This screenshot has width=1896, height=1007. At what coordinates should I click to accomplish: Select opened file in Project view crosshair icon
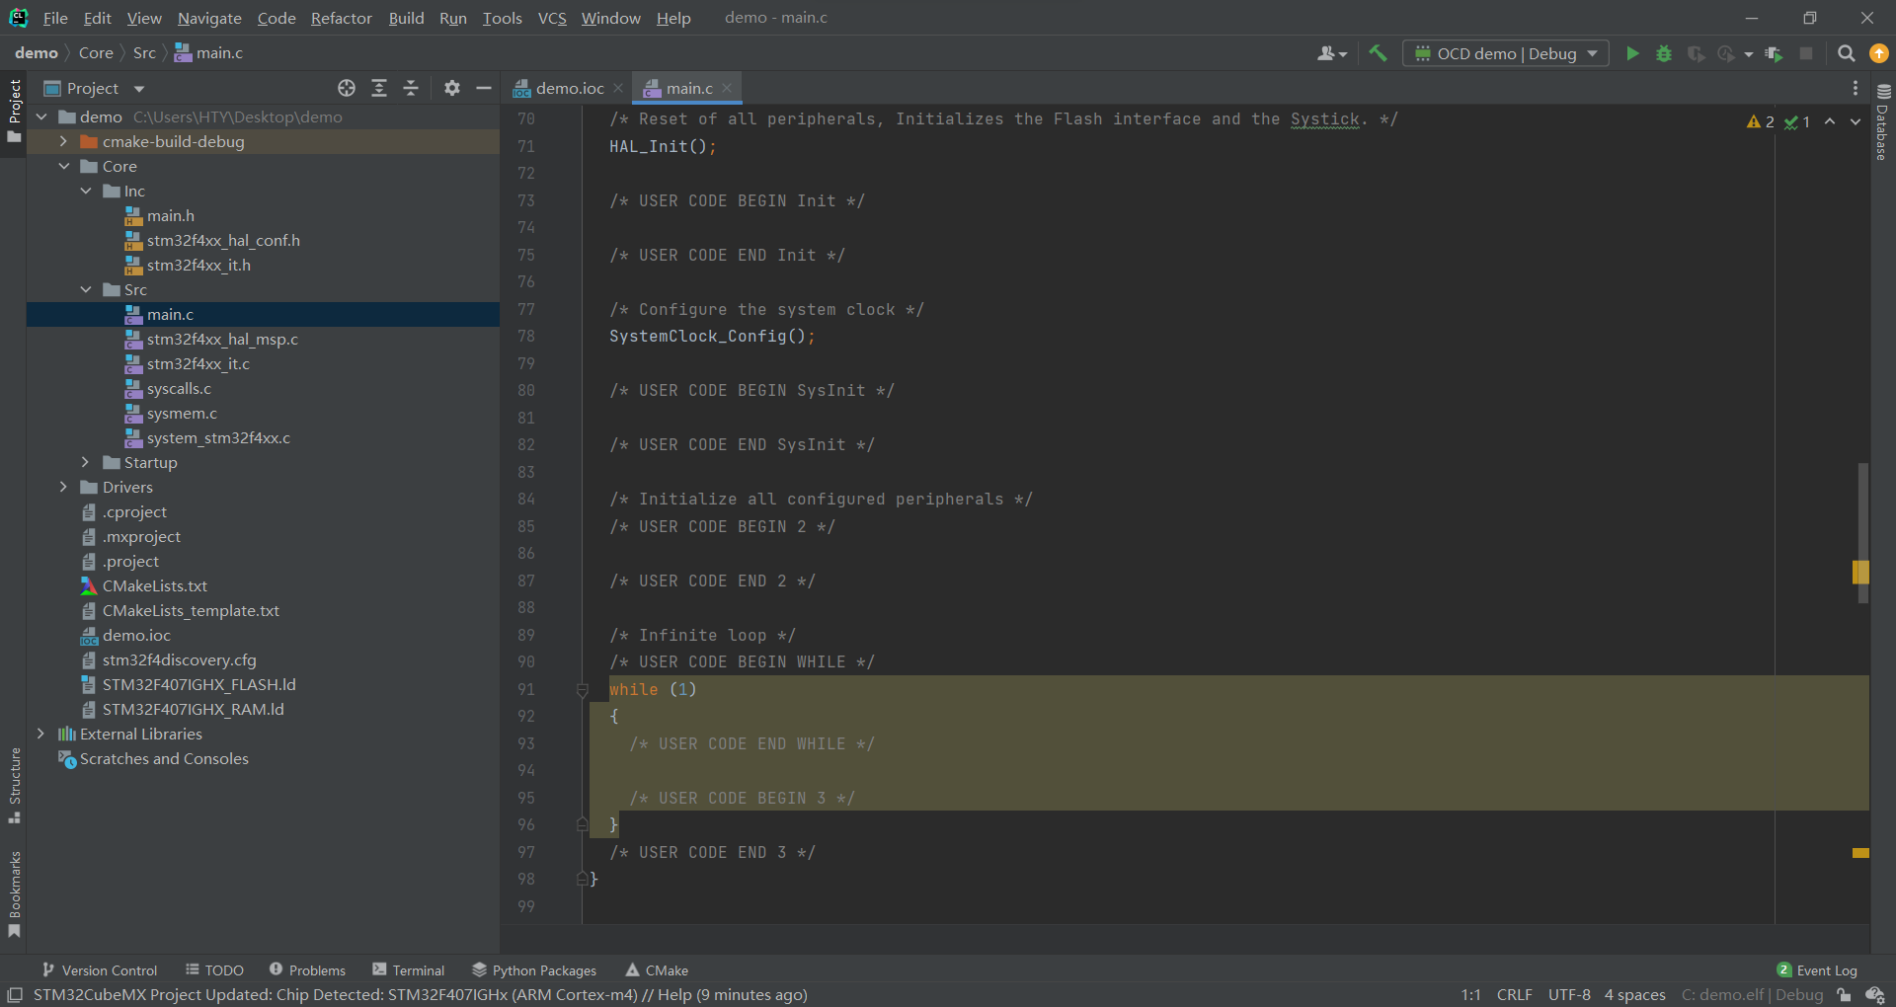[x=346, y=88]
